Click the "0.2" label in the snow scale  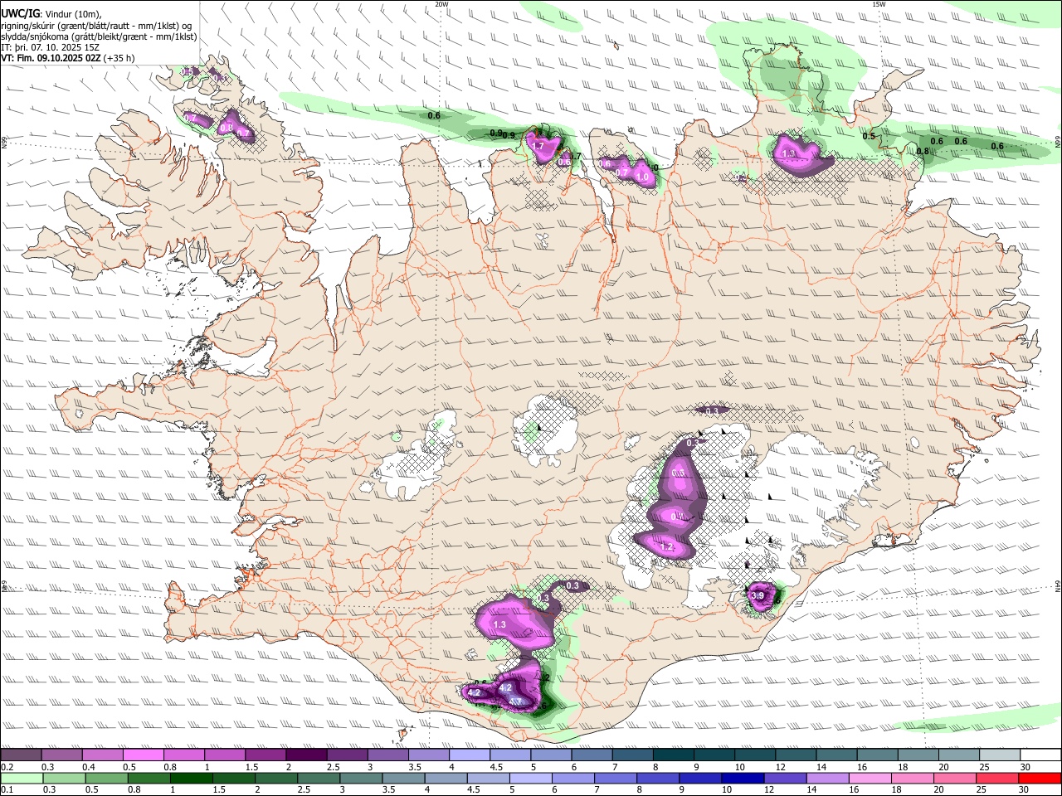(x=6, y=766)
